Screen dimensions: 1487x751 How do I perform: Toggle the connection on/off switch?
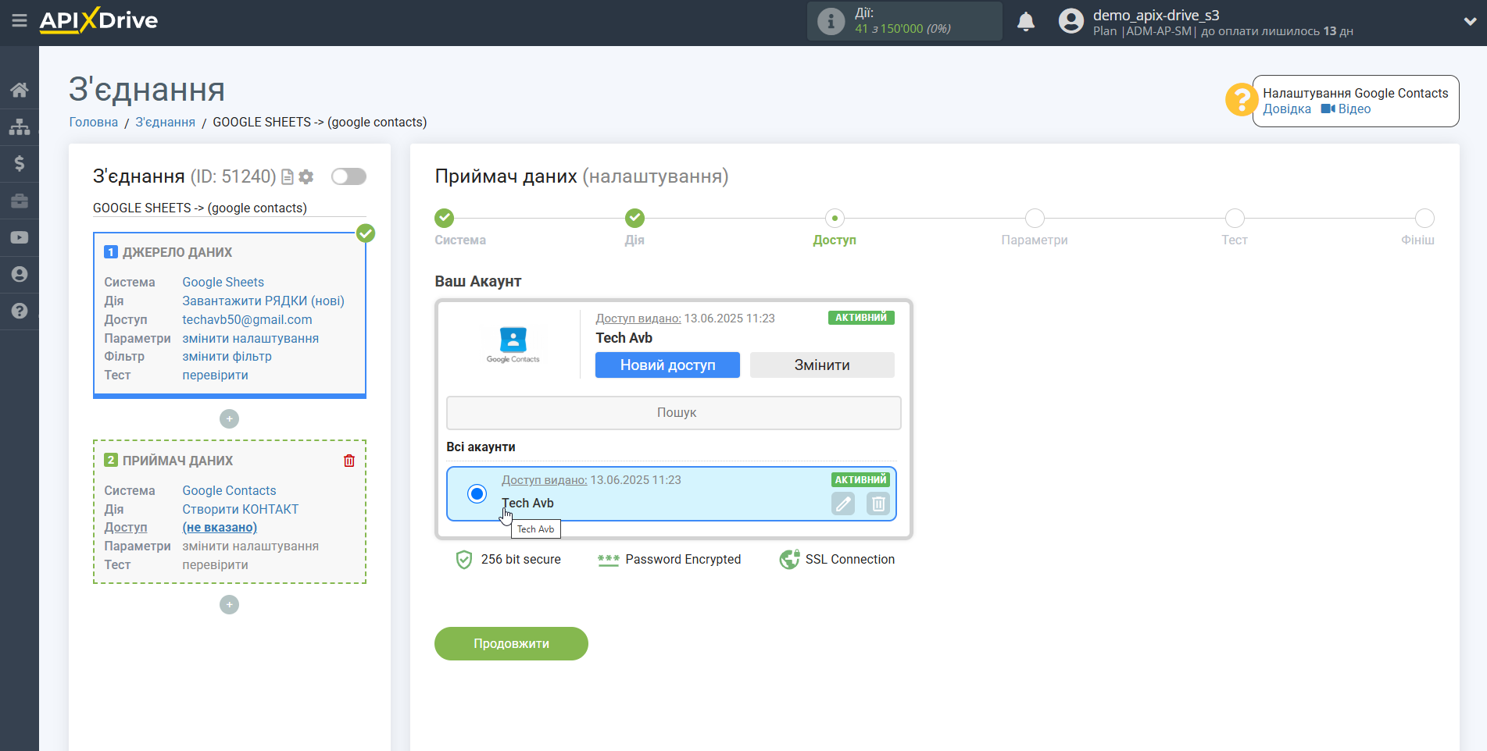tap(349, 176)
